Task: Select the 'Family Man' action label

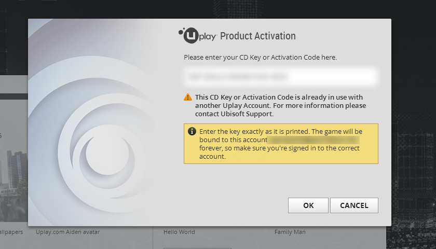Action: point(290,232)
